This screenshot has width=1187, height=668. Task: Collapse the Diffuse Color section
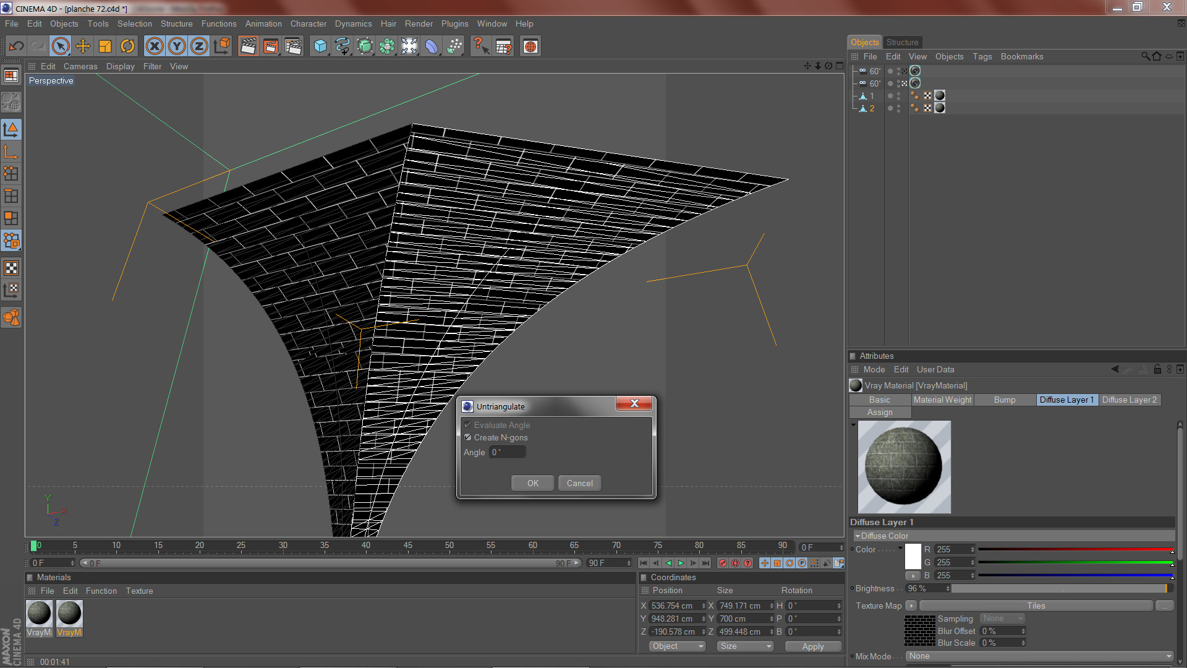point(857,536)
